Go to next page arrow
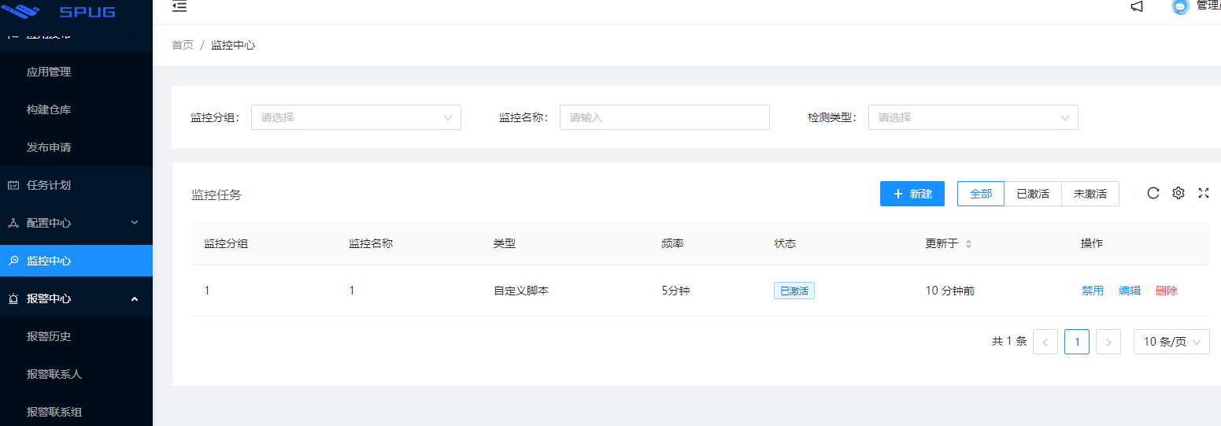 pos(1108,342)
